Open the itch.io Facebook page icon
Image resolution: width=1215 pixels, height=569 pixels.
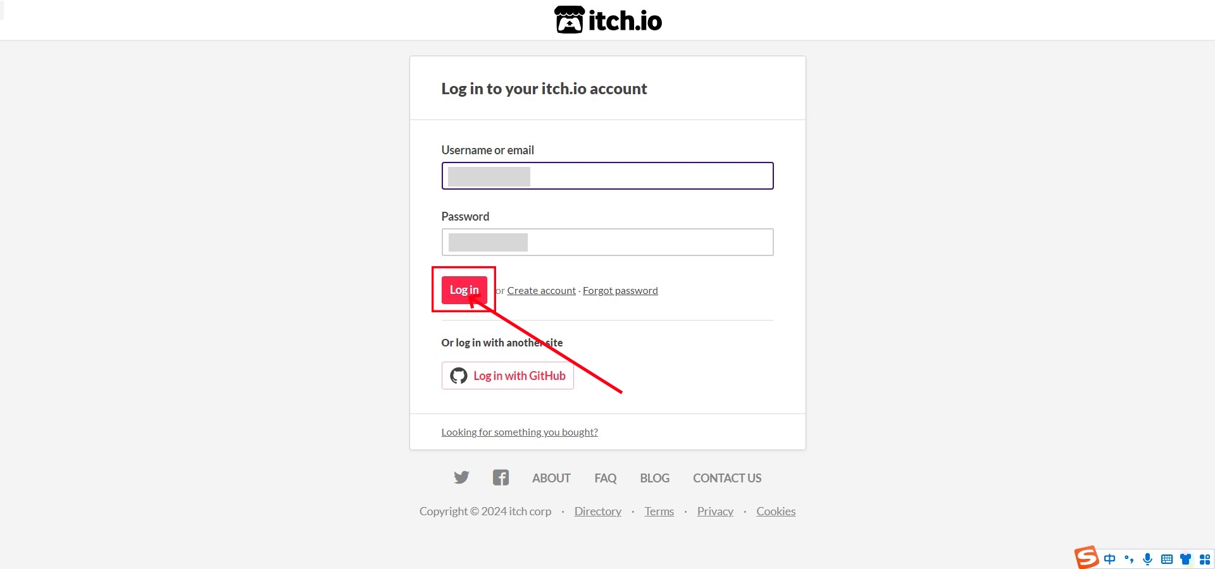[x=501, y=477]
